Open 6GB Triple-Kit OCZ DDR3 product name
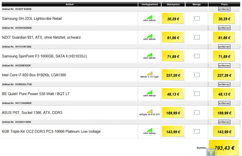The width and height of the screenshot is (242, 156). click(51, 131)
